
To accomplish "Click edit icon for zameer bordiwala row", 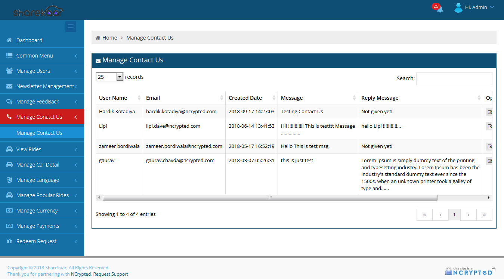I will coord(489,146).
